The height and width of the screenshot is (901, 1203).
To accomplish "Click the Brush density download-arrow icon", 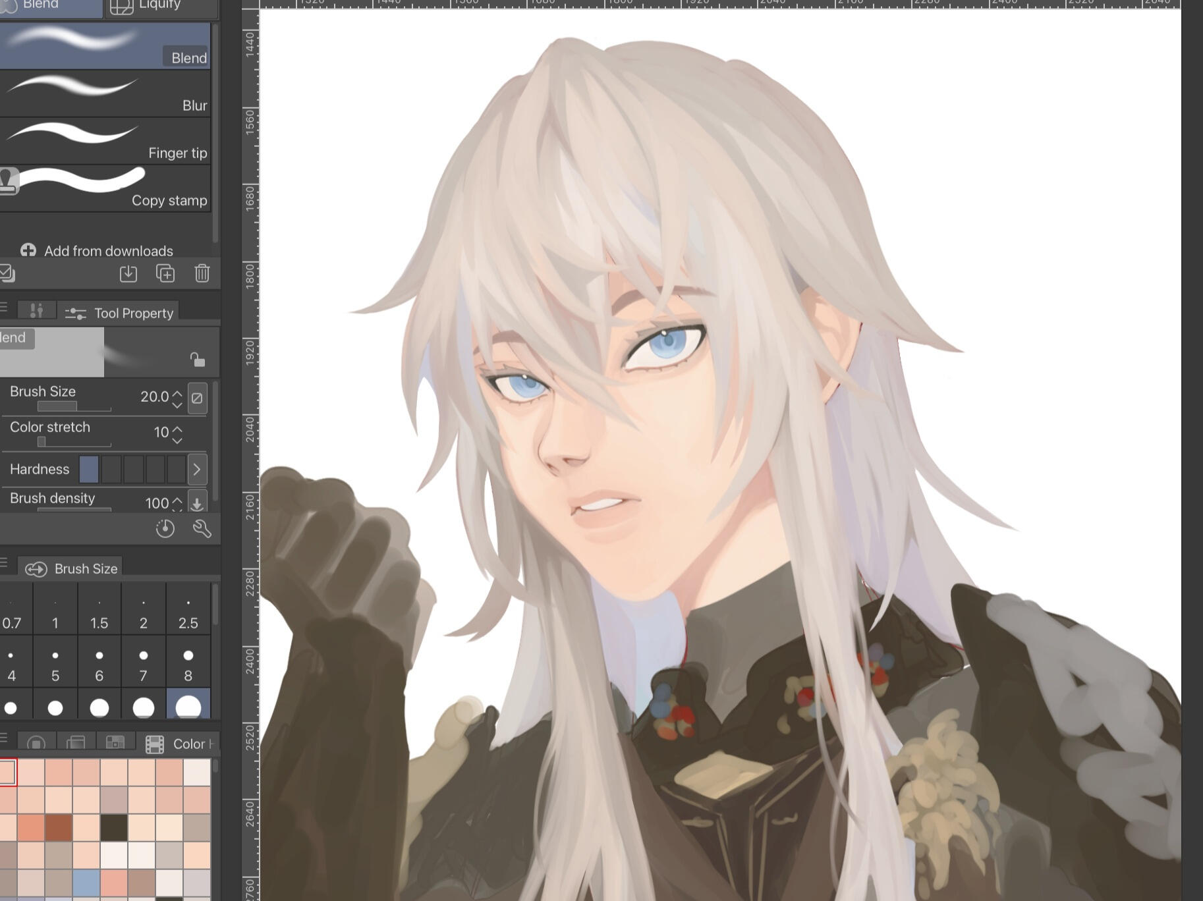I will (197, 503).
